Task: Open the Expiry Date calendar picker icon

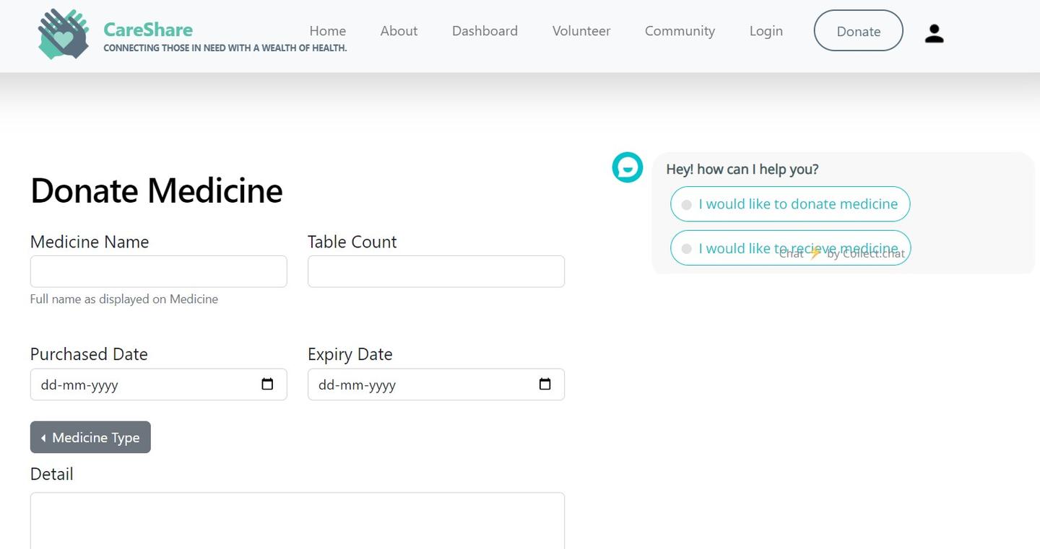Action: [x=545, y=384]
